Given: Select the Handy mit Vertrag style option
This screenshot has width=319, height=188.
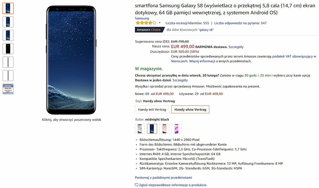Looking at the screenshot, I should coord(152,110).
